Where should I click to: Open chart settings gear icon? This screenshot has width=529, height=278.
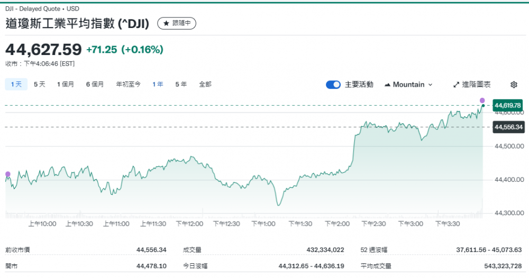(x=514, y=85)
